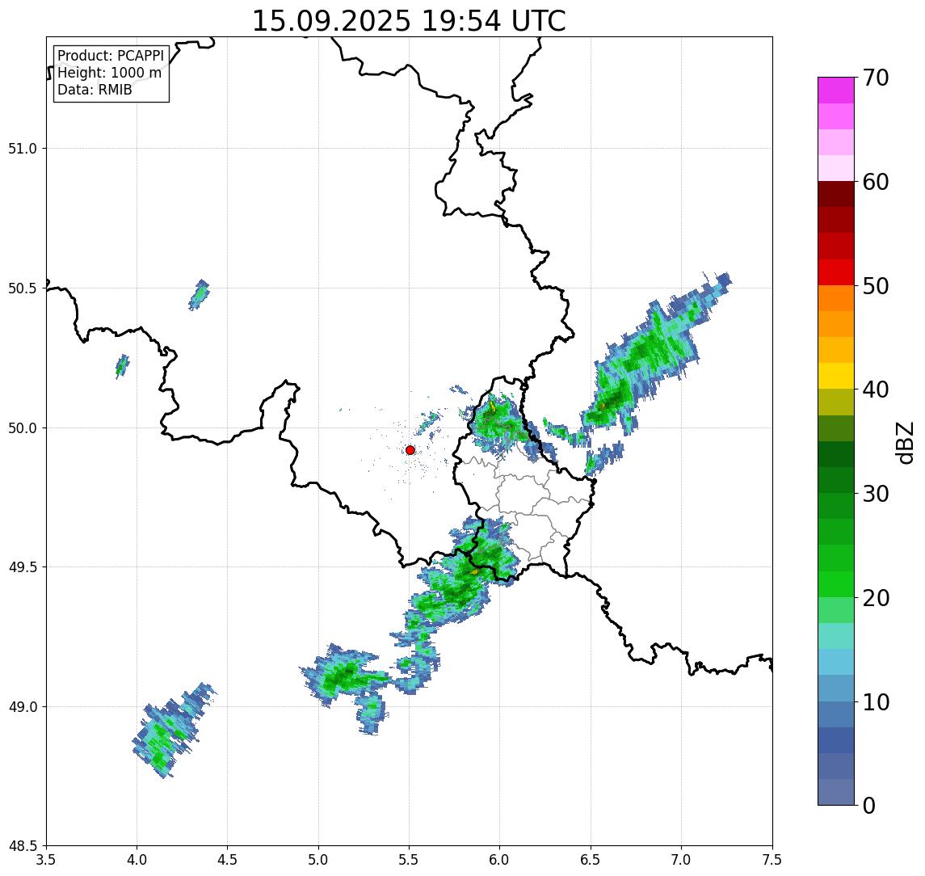Click the longitude axis label 6.5

point(591,860)
